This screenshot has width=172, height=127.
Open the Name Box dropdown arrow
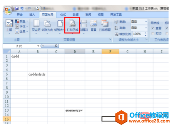(38, 46)
